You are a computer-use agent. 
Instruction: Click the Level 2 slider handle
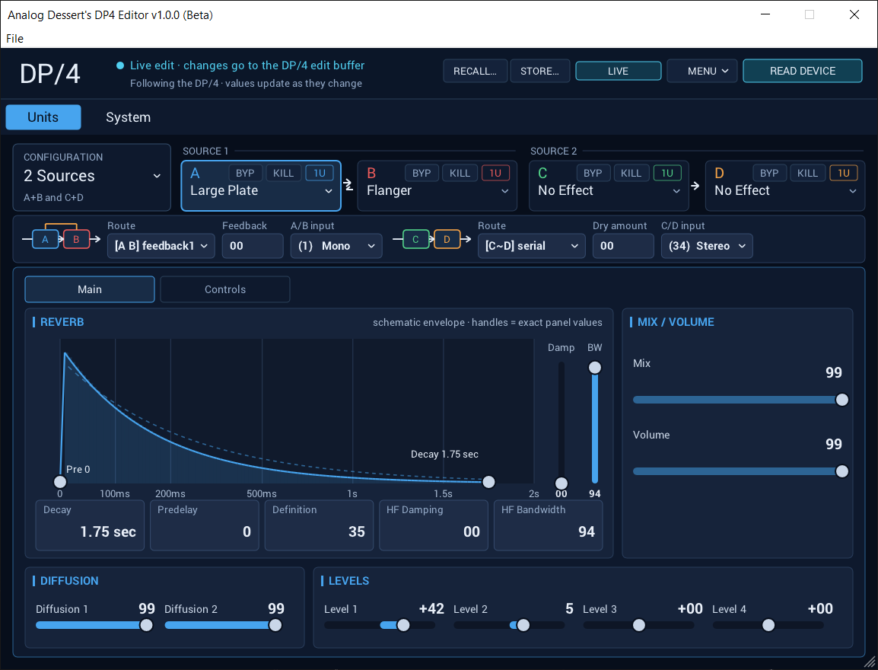click(x=523, y=625)
